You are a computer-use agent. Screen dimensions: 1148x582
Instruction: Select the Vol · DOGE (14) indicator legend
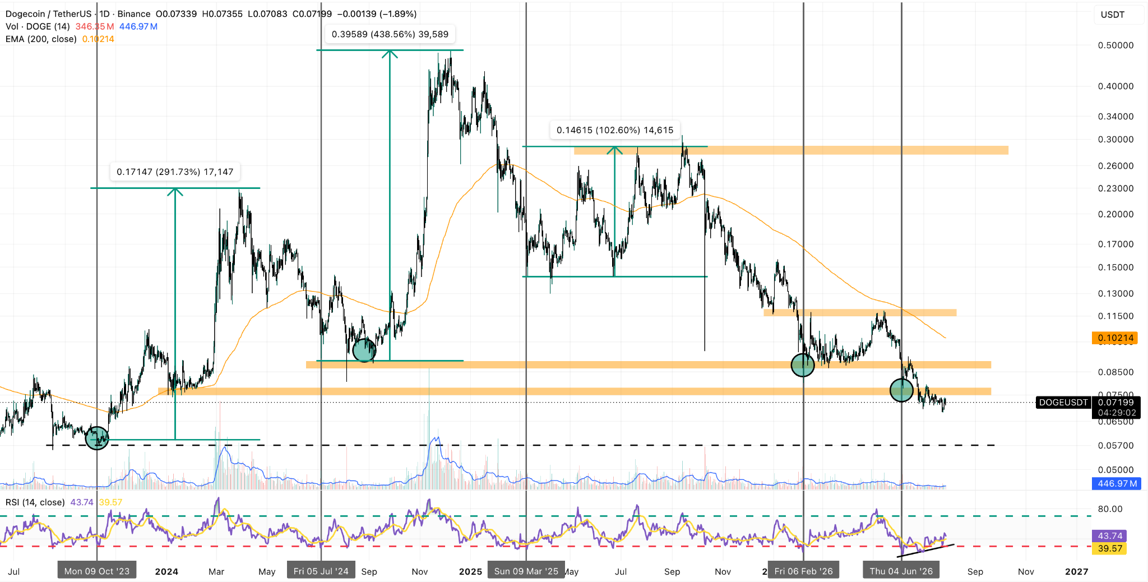[38, 26]
